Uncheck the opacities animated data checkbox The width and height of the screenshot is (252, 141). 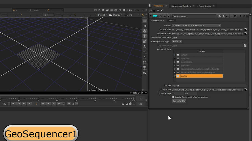178,58
